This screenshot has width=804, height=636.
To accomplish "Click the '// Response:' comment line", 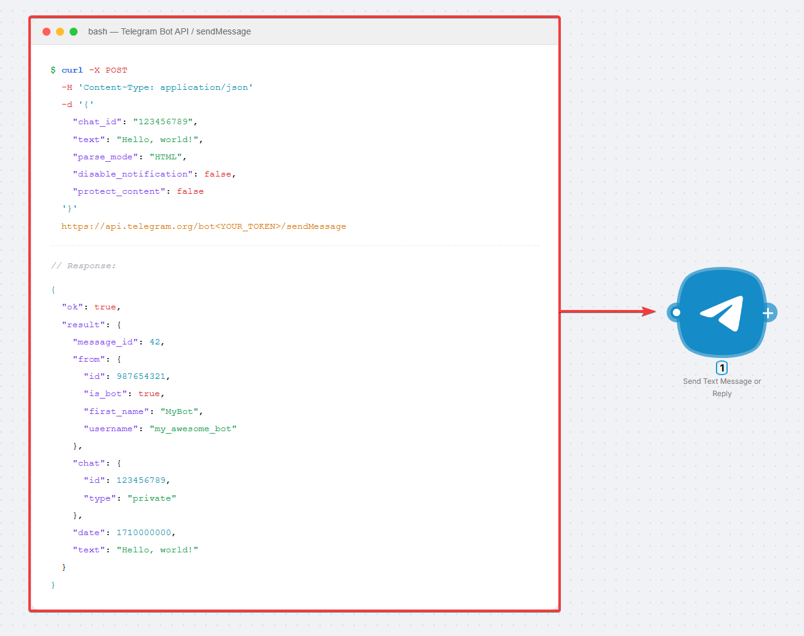I will (x=83, y=266).
